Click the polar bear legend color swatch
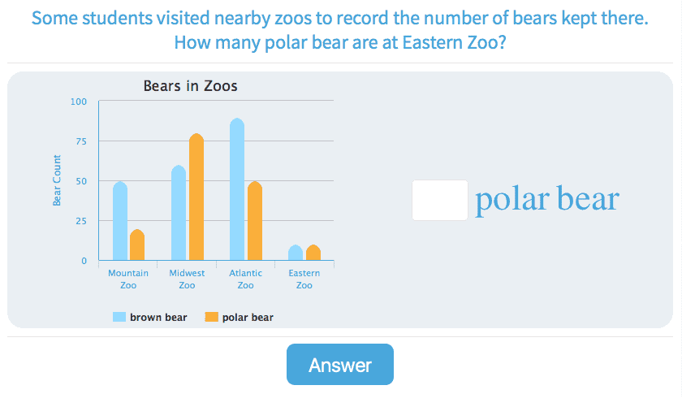This screenshot has width=682, height=407. [x=212, y=317]
